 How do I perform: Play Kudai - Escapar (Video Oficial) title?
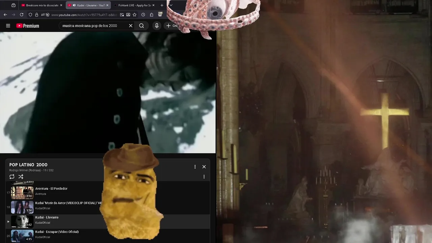click(x=57, y=232)
